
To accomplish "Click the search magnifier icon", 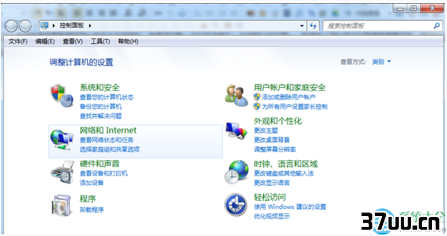I will (436, 26).
